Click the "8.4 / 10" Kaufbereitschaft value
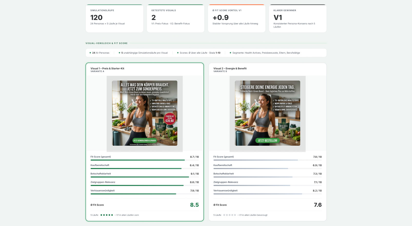This screenshot has width=412, height=226. click(x=194, y=165)
